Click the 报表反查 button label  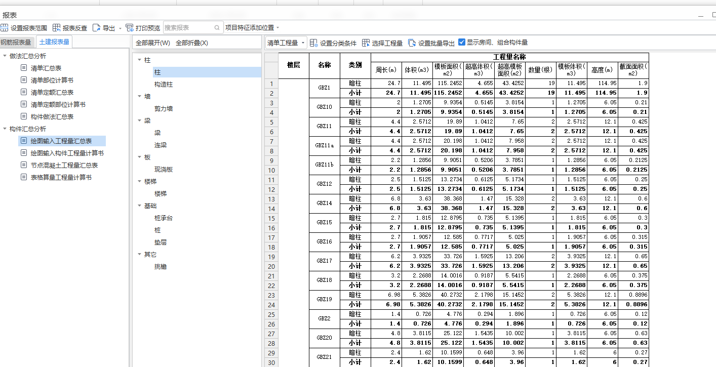coord(75,28)
